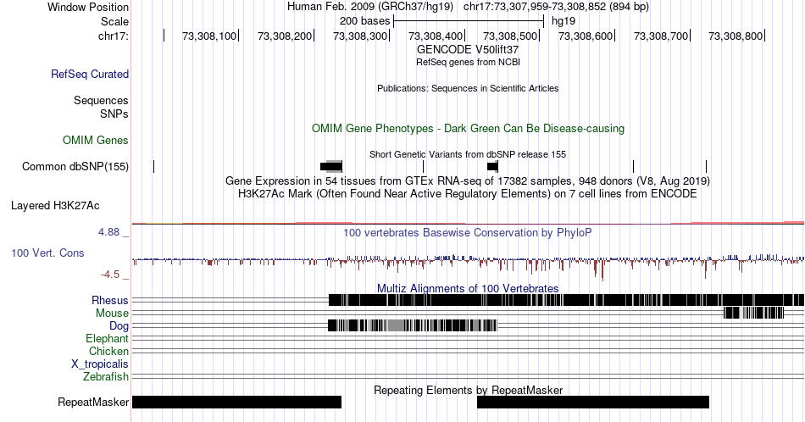This screenshot has width=805, height=422.
Task: Click Publications: Sequences in Scientific Articles title
Action: pos(468,88)
